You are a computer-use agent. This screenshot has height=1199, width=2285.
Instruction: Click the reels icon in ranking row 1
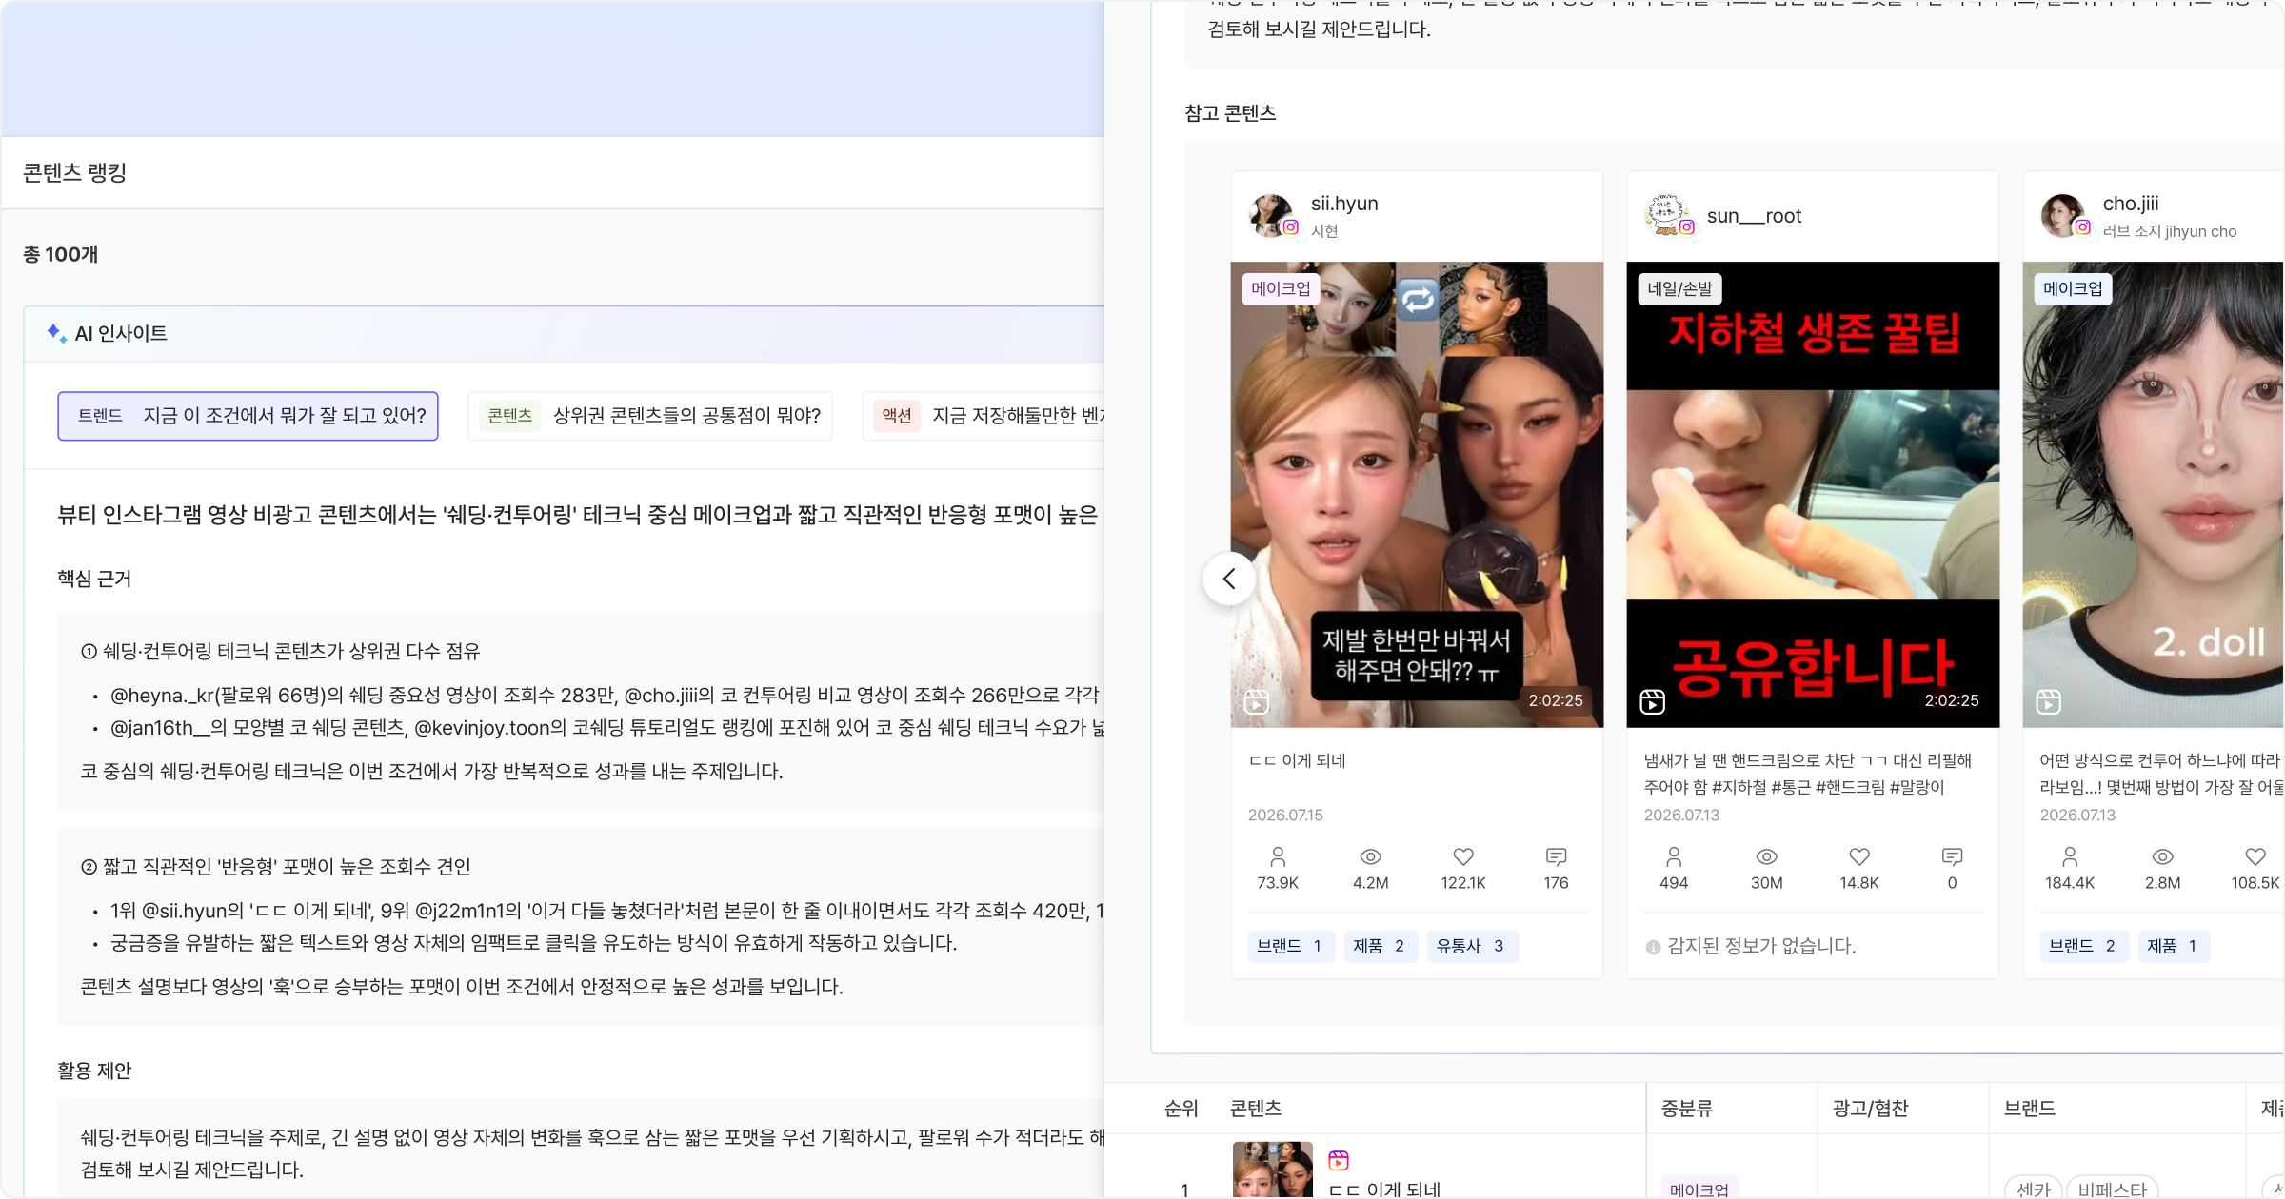pos(1339,1160)
